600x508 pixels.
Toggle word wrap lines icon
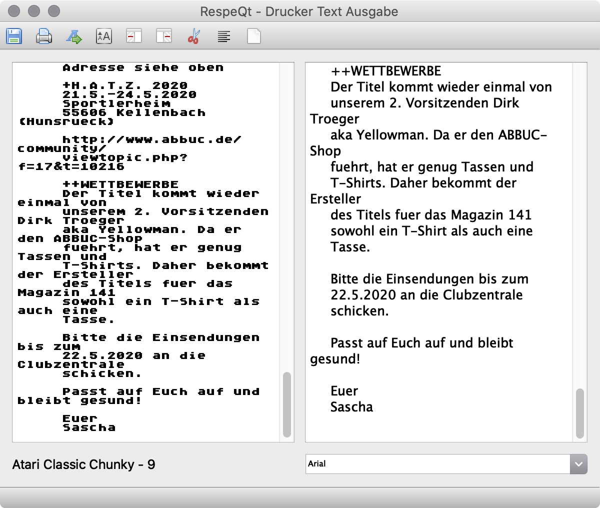224,36
